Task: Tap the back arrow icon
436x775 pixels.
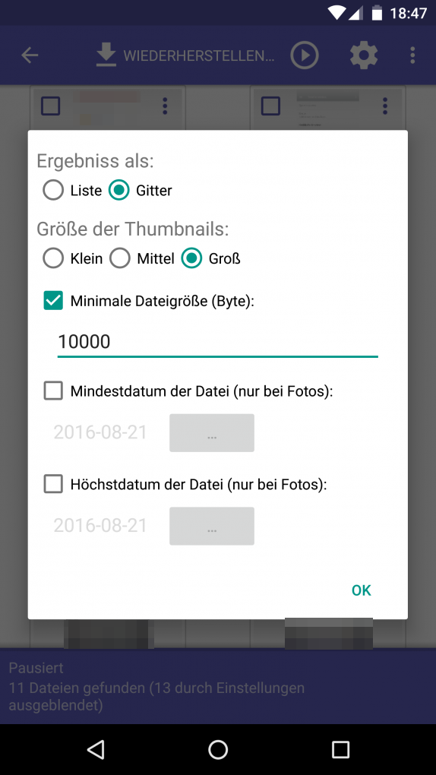Action: pos(30,55)
